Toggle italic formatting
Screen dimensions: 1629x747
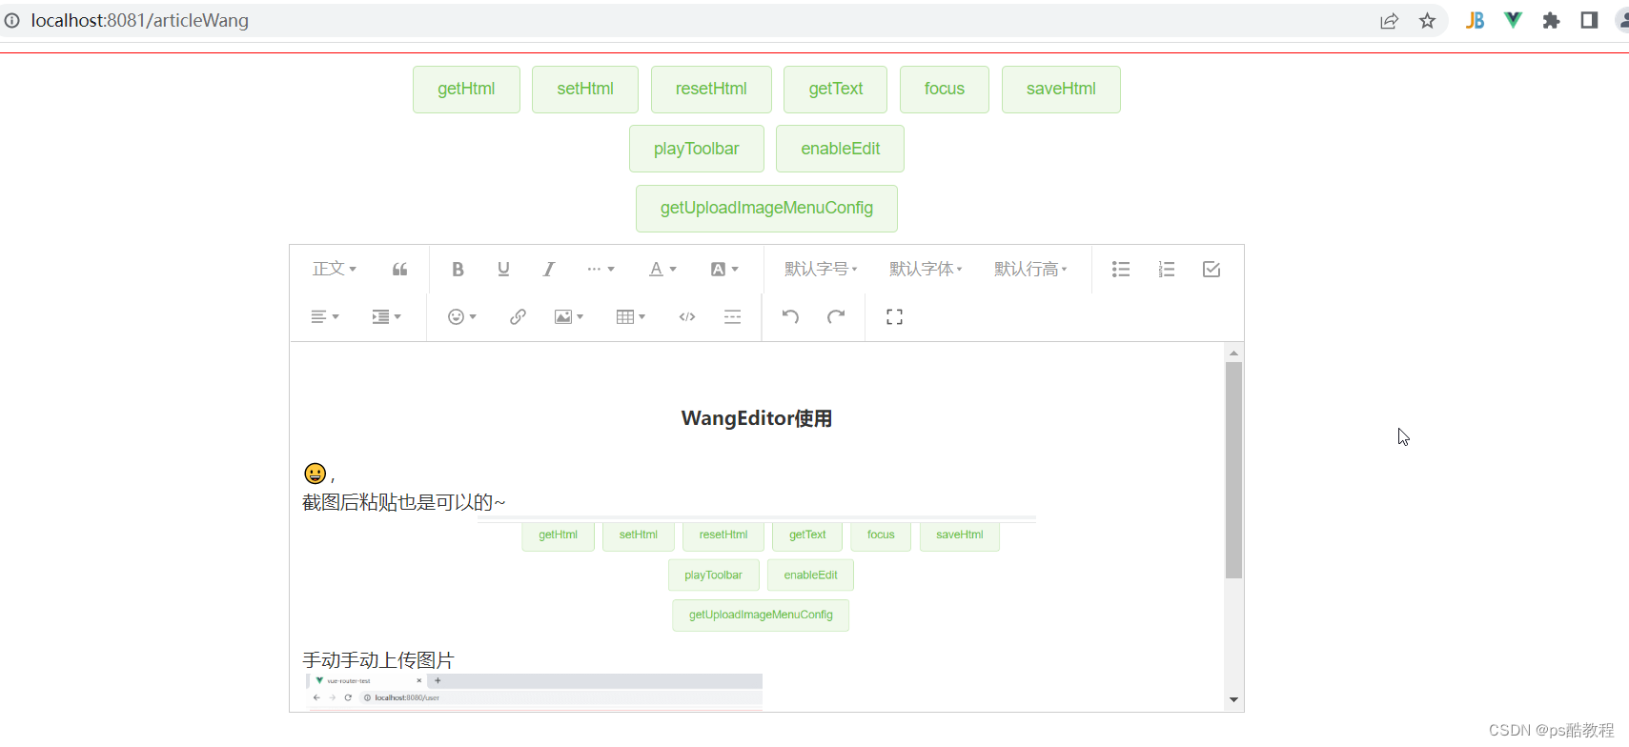click(x=549, y=270)
